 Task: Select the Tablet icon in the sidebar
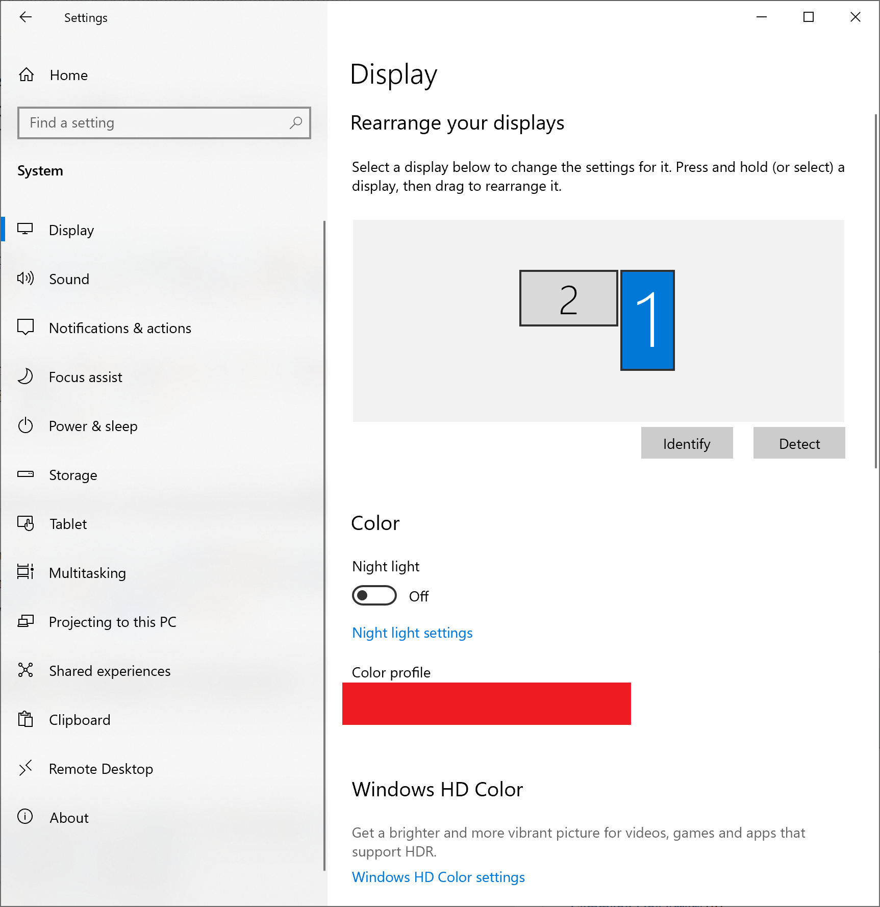coord(26,523)
